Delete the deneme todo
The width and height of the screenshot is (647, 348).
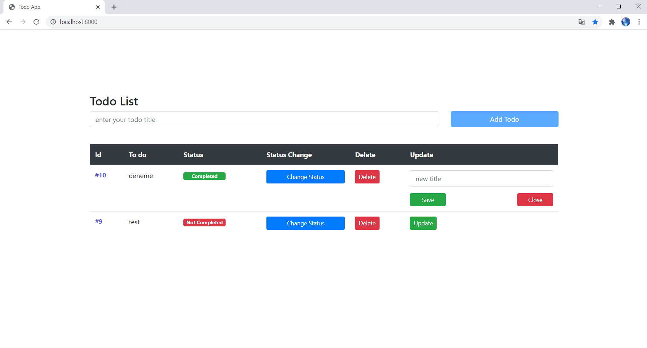click(x=367, y=177)
